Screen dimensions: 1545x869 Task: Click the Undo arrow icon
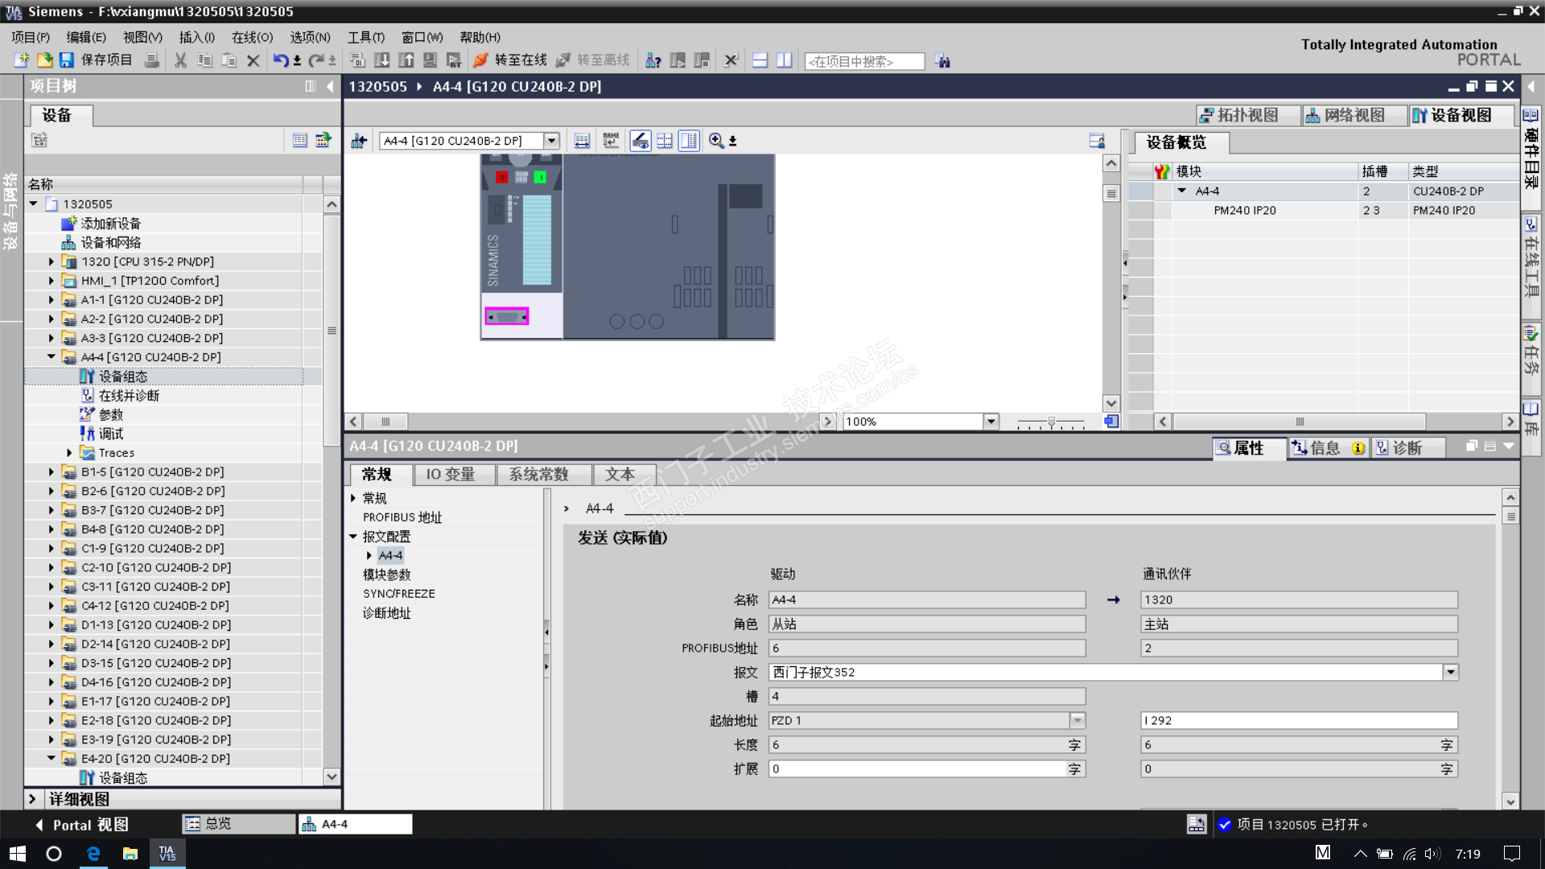pos(279,60)
